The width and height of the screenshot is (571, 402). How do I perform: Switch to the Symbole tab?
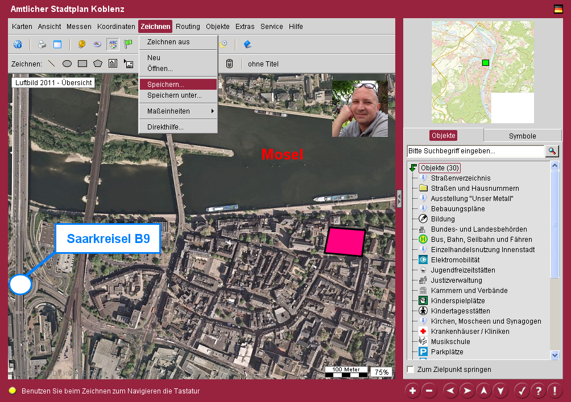pos(522,136)
